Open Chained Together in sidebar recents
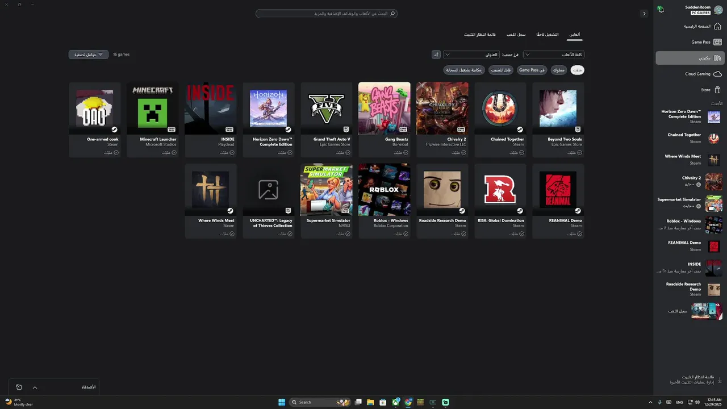This screenshot has width=727, height=409. (x=690, y=138)
